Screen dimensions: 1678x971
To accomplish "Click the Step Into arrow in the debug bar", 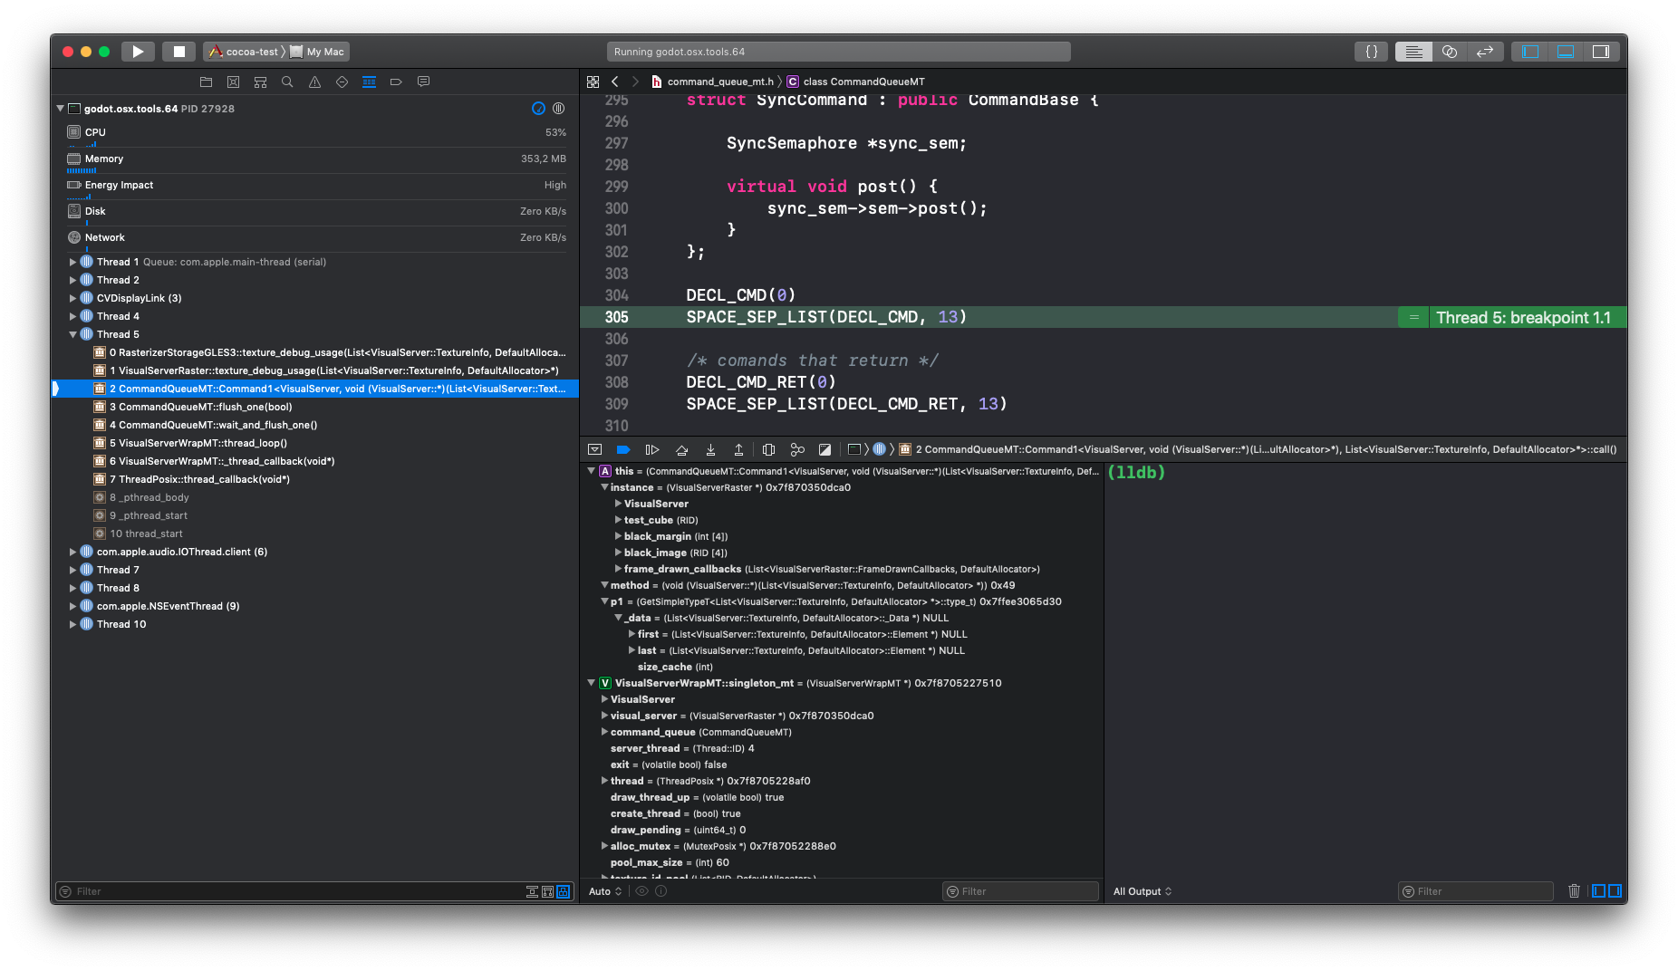I will click(x=712, y=449).
